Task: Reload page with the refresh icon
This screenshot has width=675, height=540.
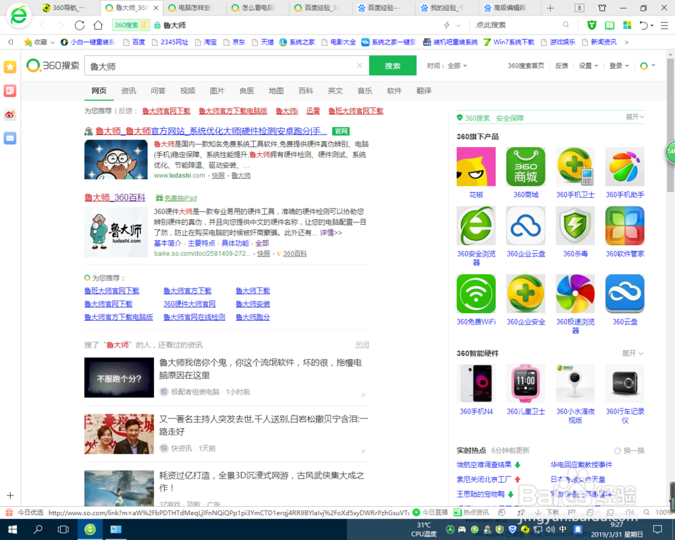Action: (80, 26)
